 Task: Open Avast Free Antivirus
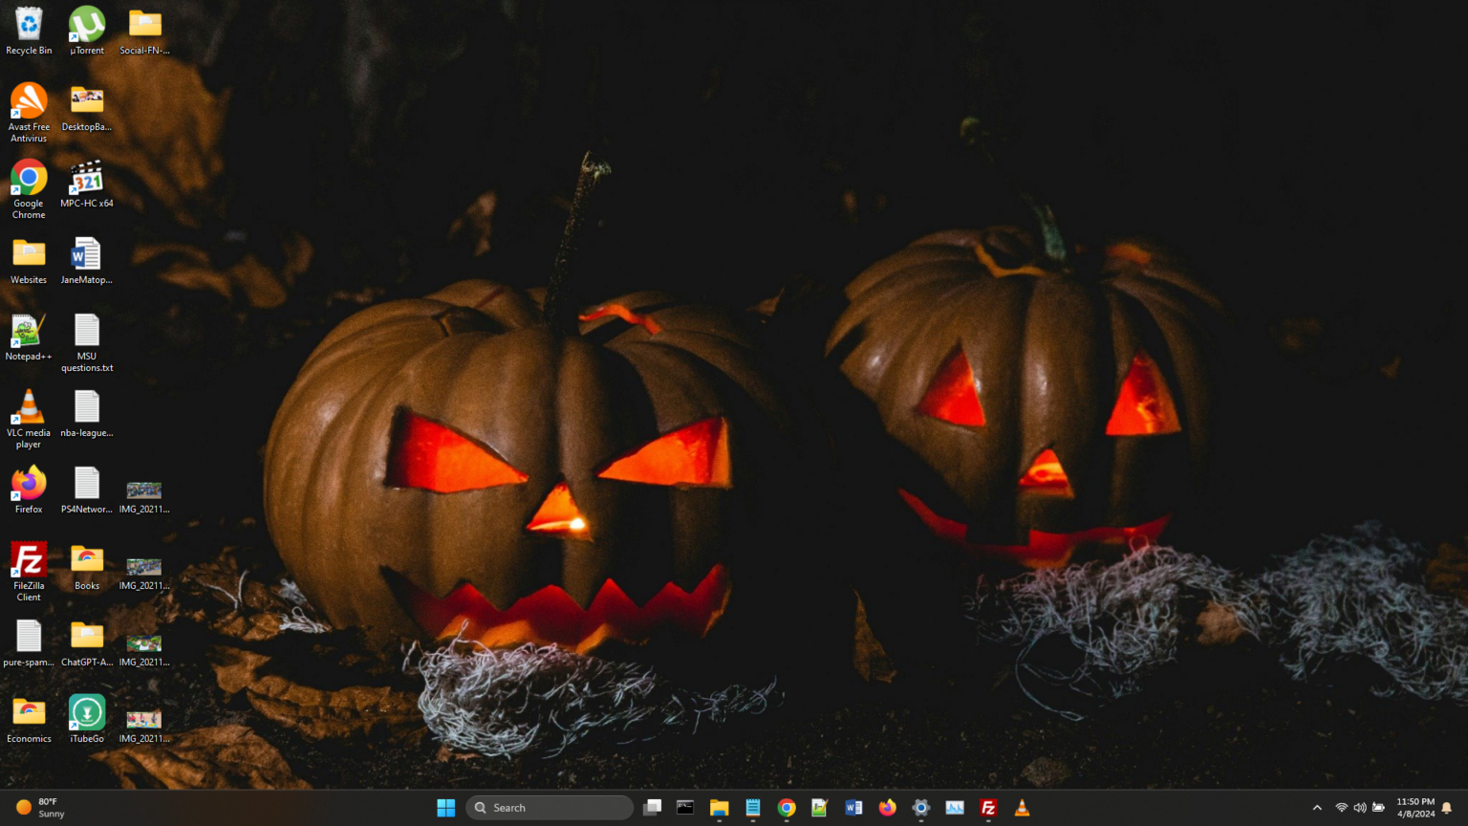tap(28, 100)
